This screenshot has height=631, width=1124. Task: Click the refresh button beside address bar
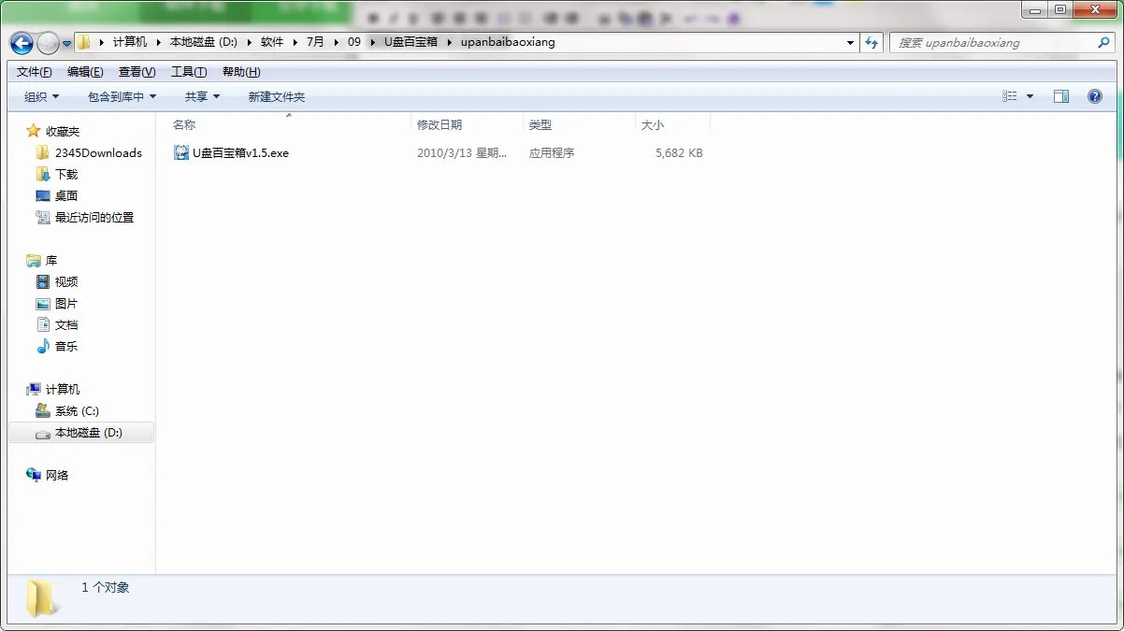872,43
